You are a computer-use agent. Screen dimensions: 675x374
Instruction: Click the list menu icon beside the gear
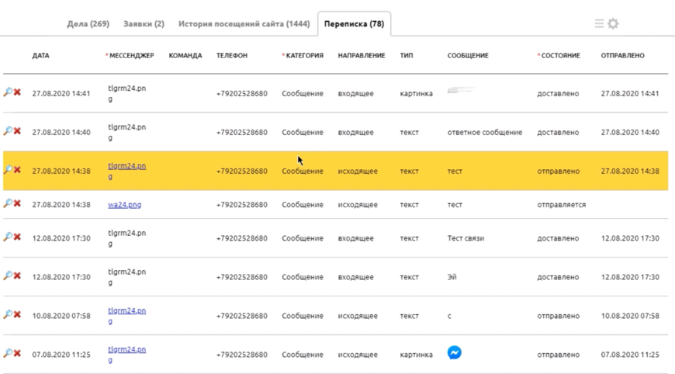[599, 24]
